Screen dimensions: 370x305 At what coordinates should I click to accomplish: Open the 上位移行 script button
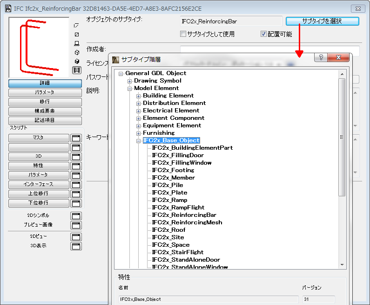[x=39, y=194]
